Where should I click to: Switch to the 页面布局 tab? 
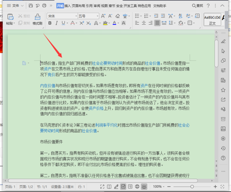click(x=79, y=6)
